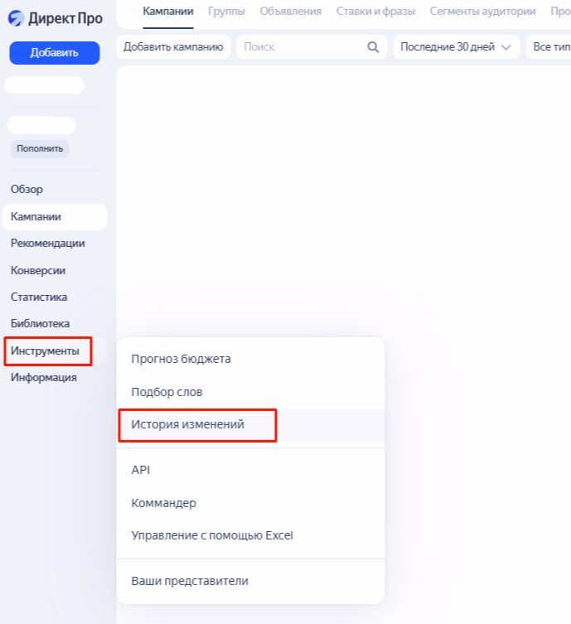The width and height of the screenshot is (571, 624).
Task: Expand the Все типы filter dropdown
Action: tap(549, 47)
